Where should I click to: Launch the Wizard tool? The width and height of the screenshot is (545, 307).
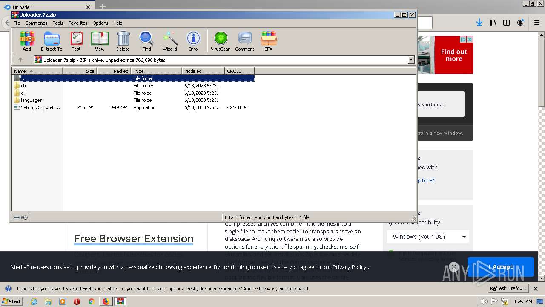[170, 41]
